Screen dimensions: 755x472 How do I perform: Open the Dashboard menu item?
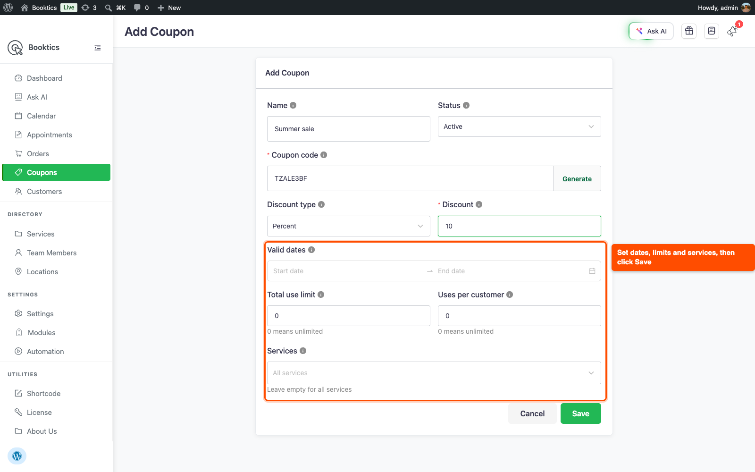[x=56, y=78]
